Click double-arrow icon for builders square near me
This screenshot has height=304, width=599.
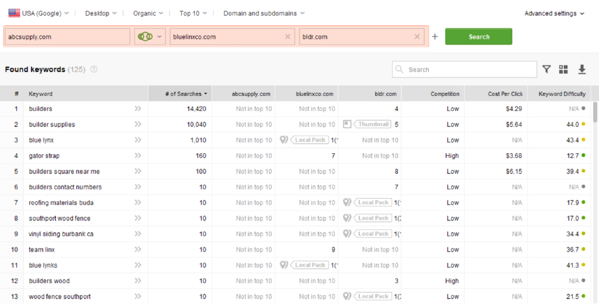pyautogui.click(x=138, y=171)
